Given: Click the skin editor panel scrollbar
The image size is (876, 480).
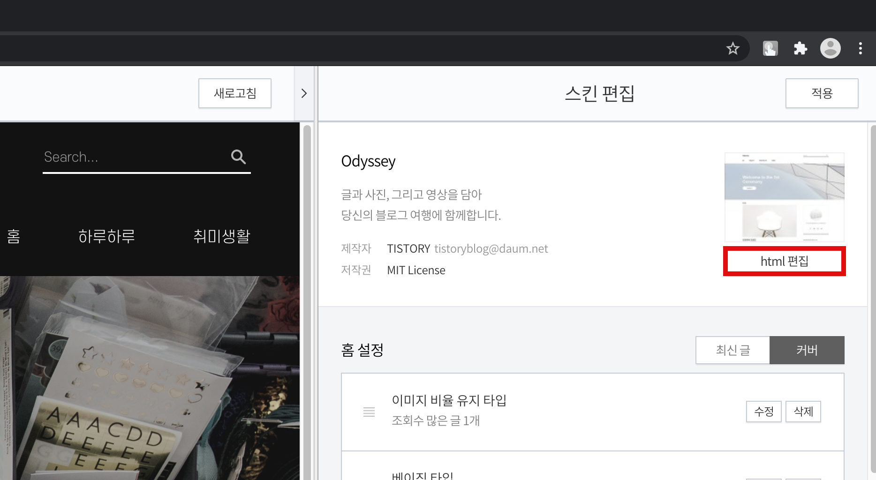Looking at the screenshot, I should pos(873,300).
